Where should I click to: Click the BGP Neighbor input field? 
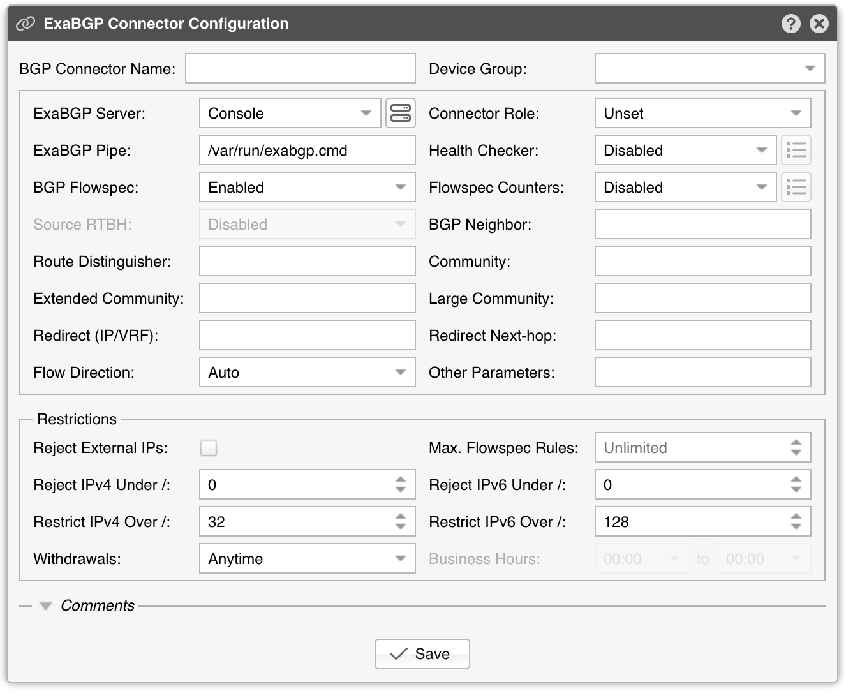point(703,225)
